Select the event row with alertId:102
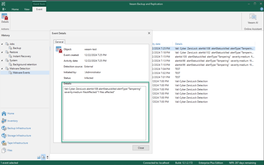 tap(204, 53)
